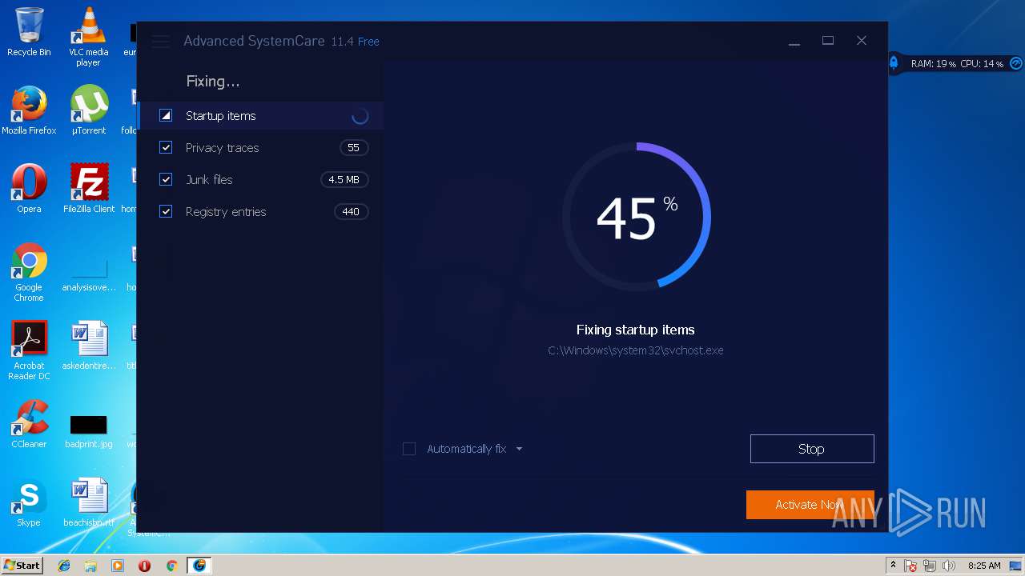Open Acrobat Reader DC desktop shortcut

pos(29,350)
